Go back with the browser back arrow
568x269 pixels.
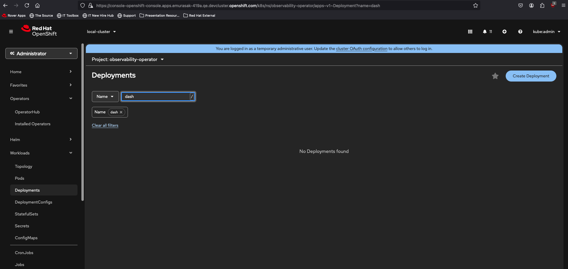(5, 5)
